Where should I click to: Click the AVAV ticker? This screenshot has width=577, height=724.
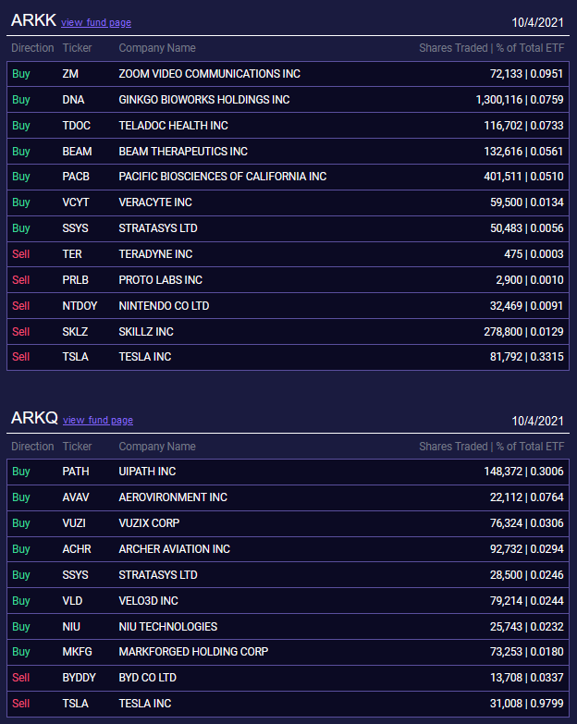coord(76,497)
